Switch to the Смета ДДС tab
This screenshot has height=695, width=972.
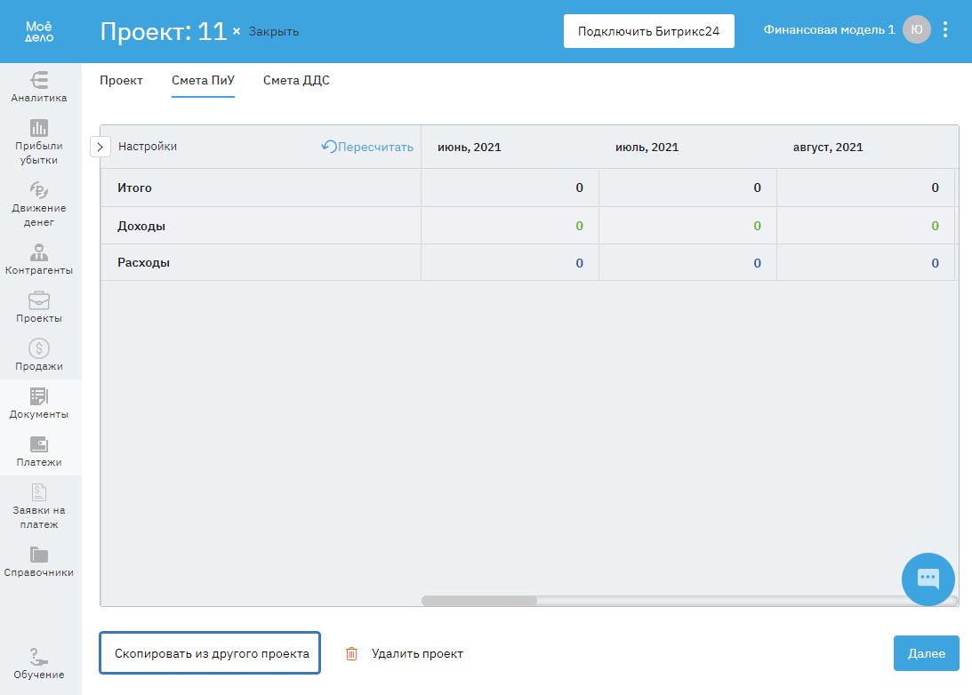point(296,81)
